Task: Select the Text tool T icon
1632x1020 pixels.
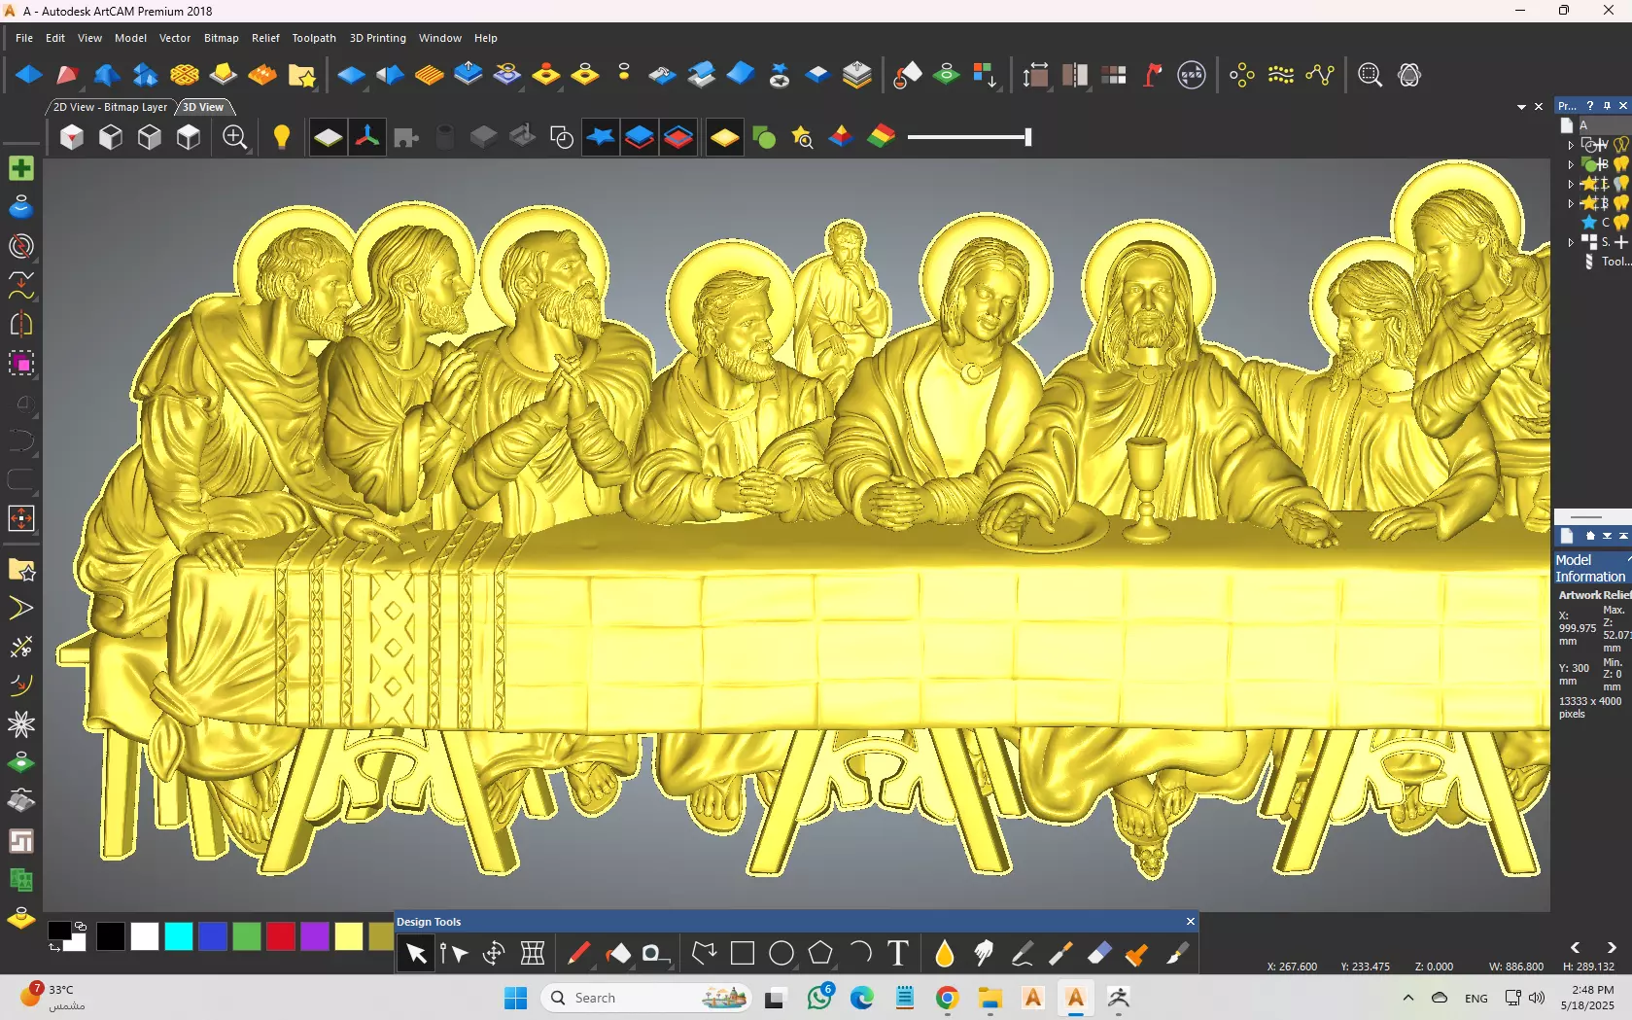Action: [x=898, y=954]
